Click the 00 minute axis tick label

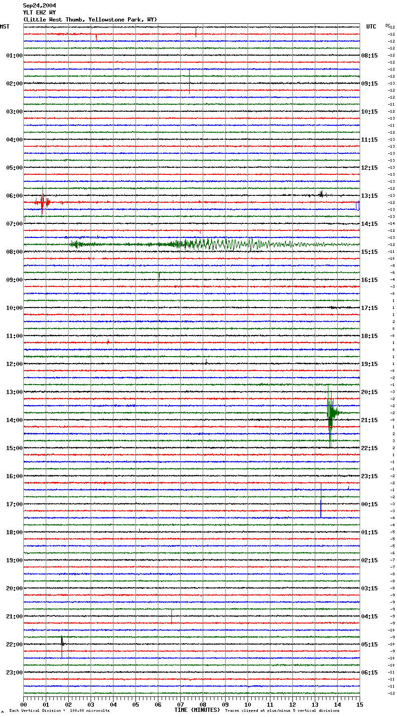(x=24, y=704)
